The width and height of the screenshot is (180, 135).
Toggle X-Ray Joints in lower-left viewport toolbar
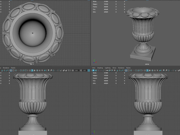click(69, 70)
